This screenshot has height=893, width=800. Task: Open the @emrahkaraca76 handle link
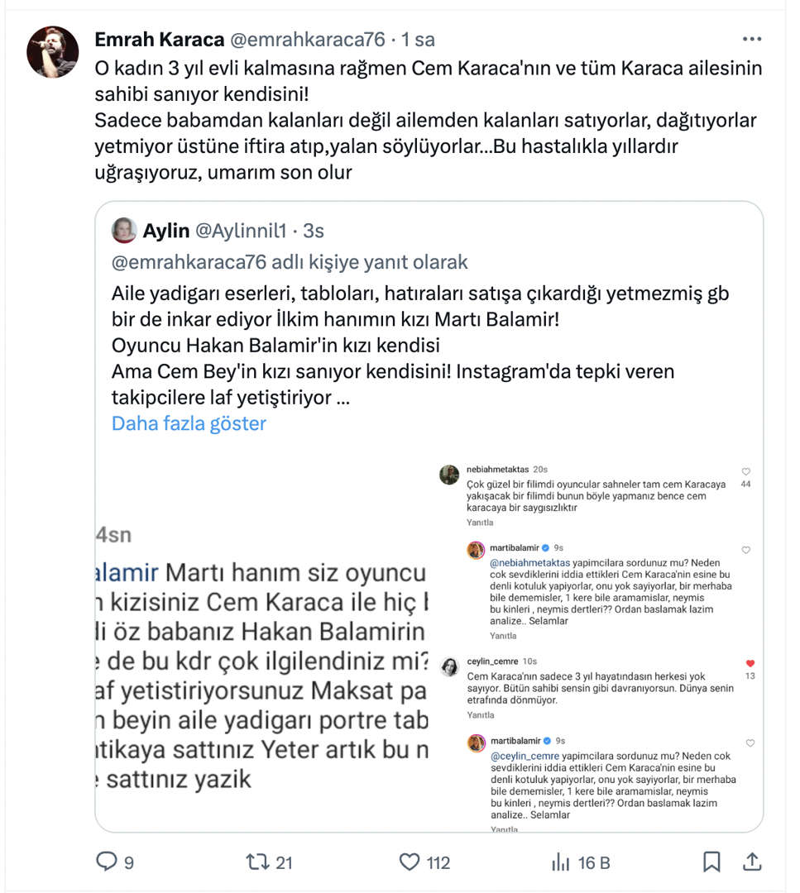(x=306, y=39)
